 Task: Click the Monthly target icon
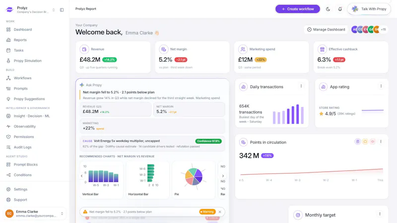[x=298, y=215]
